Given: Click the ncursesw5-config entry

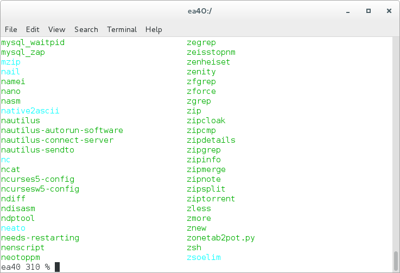Looking at the screenshot, I should point(40,189).
